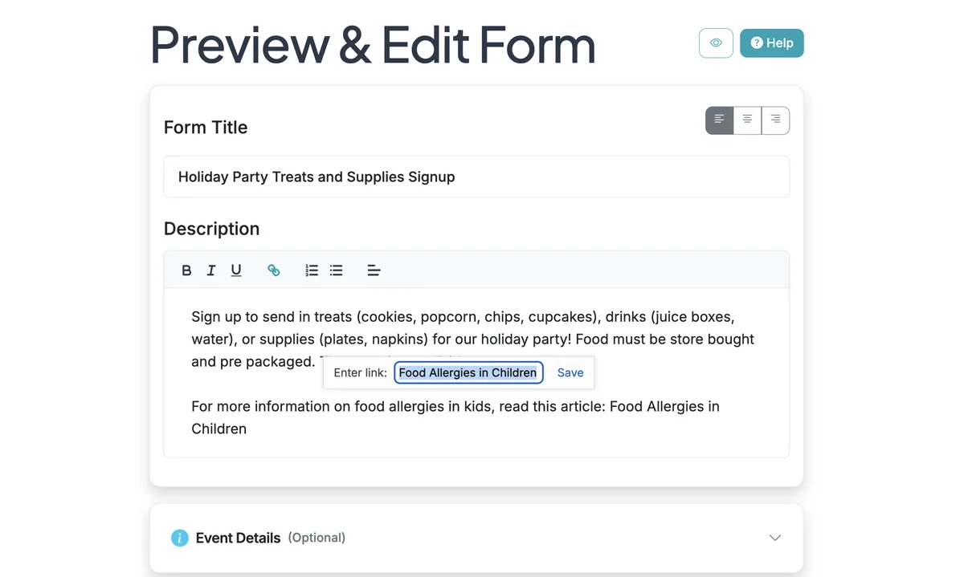Click the text alignment icon in the editor toolbar
This screenshot has width=964, height=577.
click(374, 270)
